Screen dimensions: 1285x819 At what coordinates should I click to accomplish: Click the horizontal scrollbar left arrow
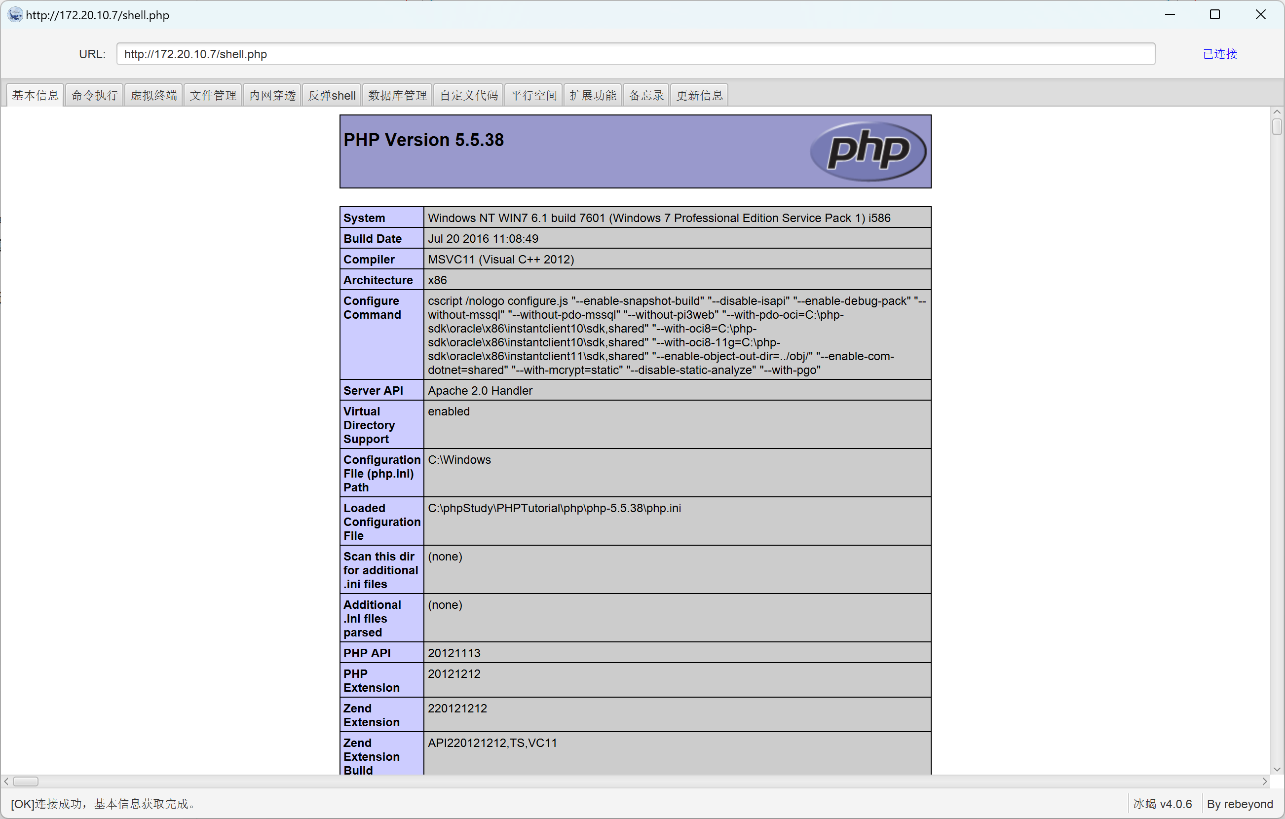coord(6,781)
